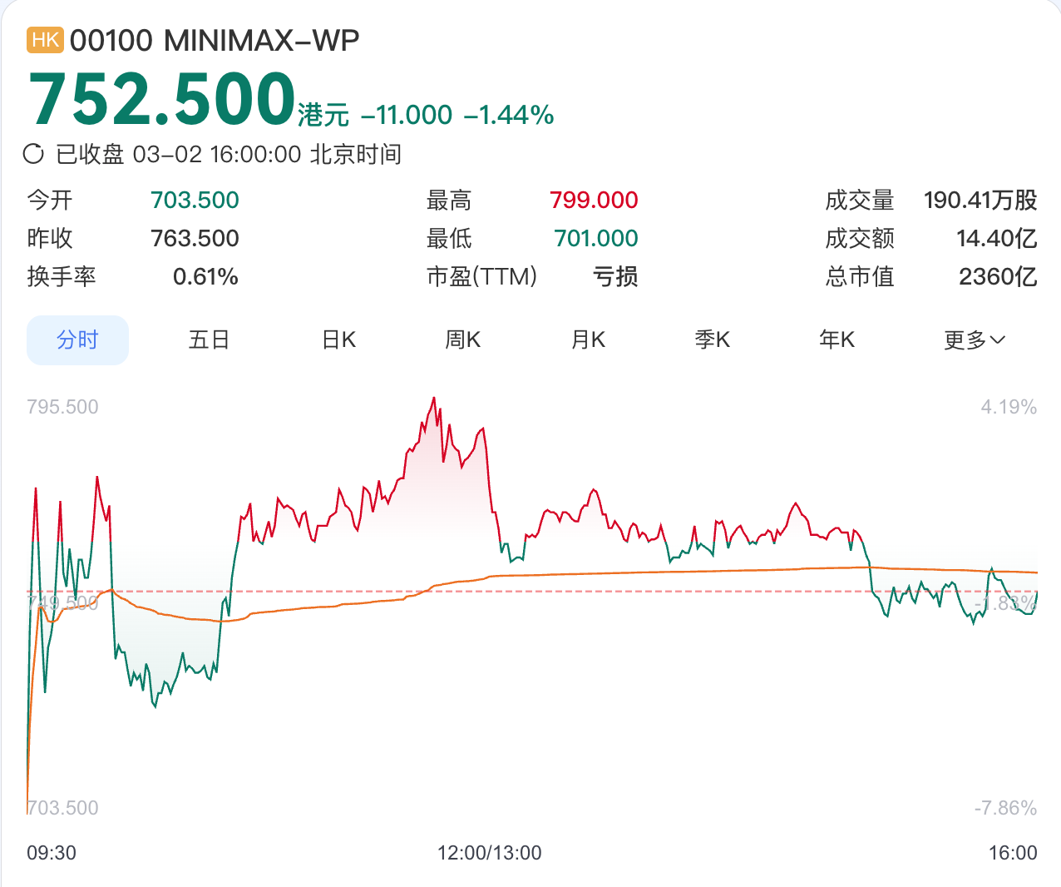Click the price change -11.000

(x=407, y=114)
